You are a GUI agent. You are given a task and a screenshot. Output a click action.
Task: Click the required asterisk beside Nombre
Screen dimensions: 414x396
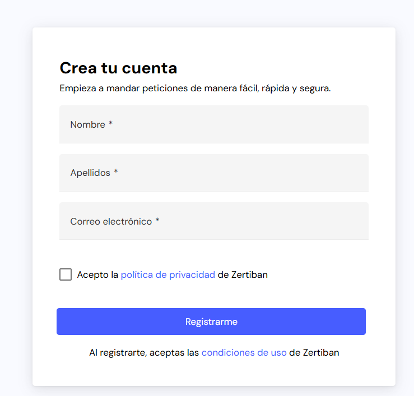coord(111,124)
